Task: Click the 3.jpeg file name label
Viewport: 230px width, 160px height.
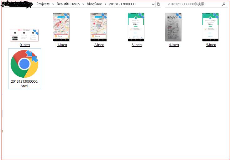Action: click(136, 45)
